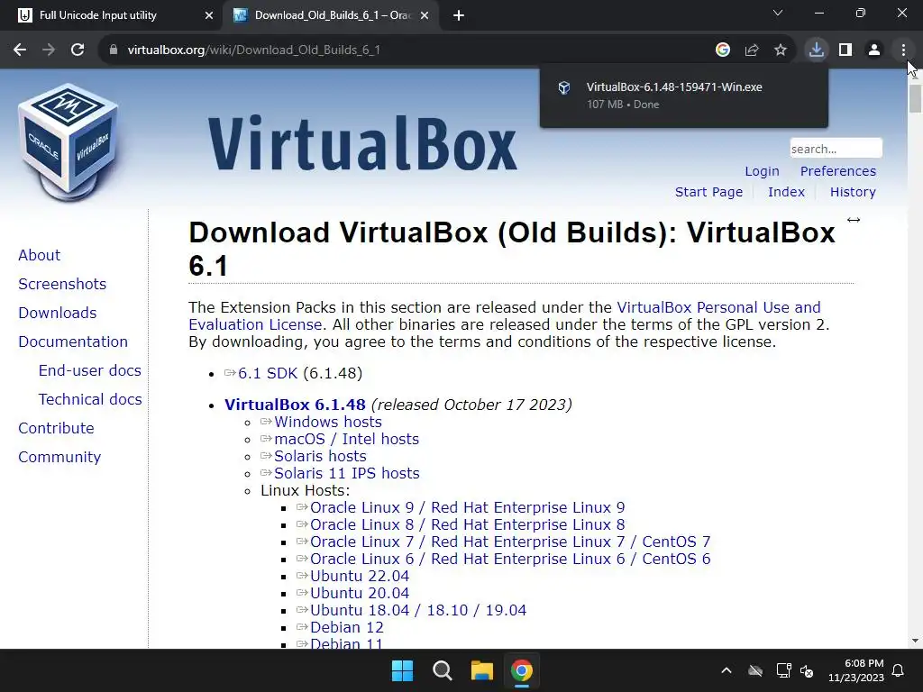The height and width of the screenshot is (692, 923).
Task: Show hidden system tray icons
Action: coord(727,670)
